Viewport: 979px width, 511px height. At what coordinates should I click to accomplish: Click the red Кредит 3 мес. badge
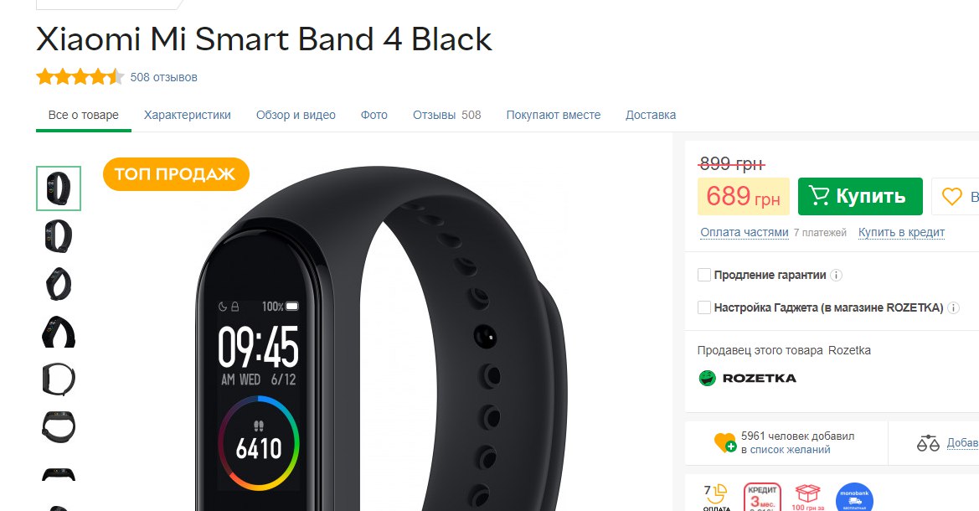click(x=762, y=498)
